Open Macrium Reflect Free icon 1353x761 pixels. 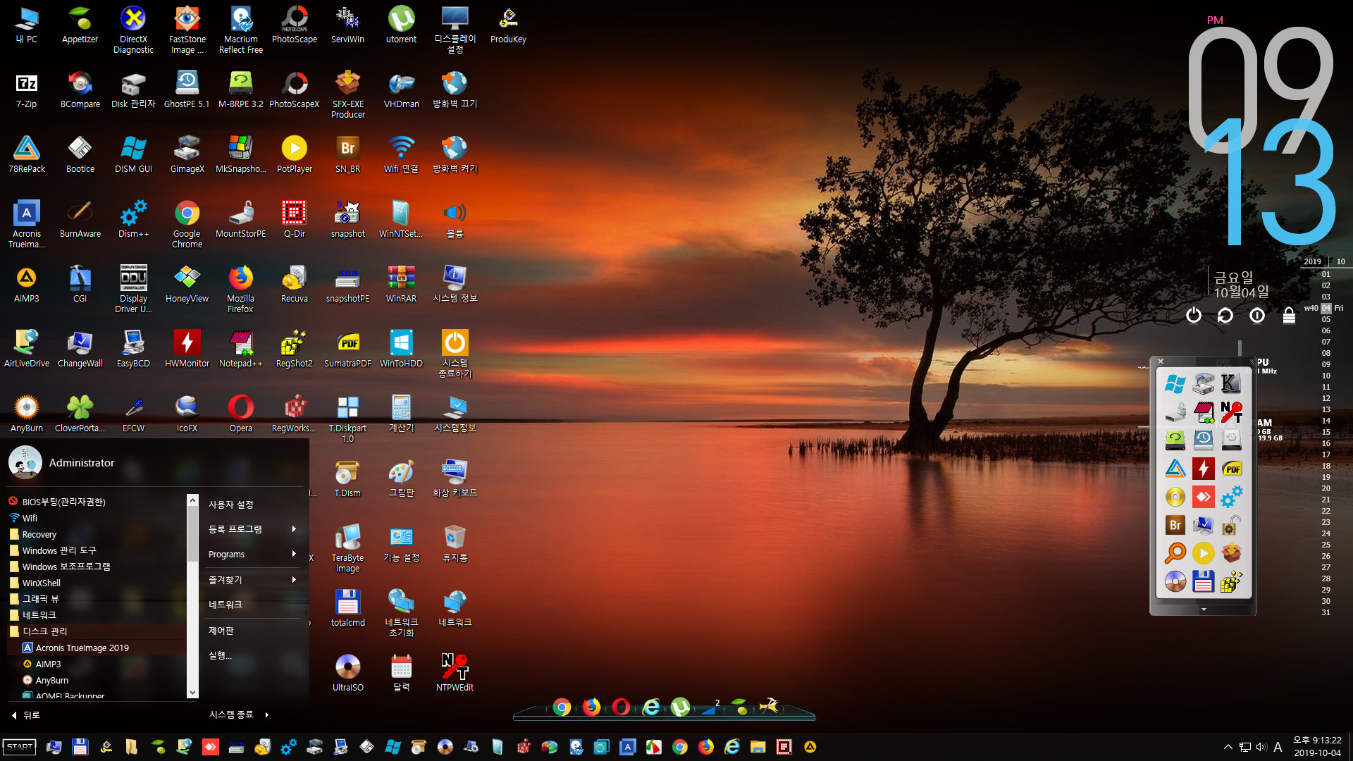point(240,30)
